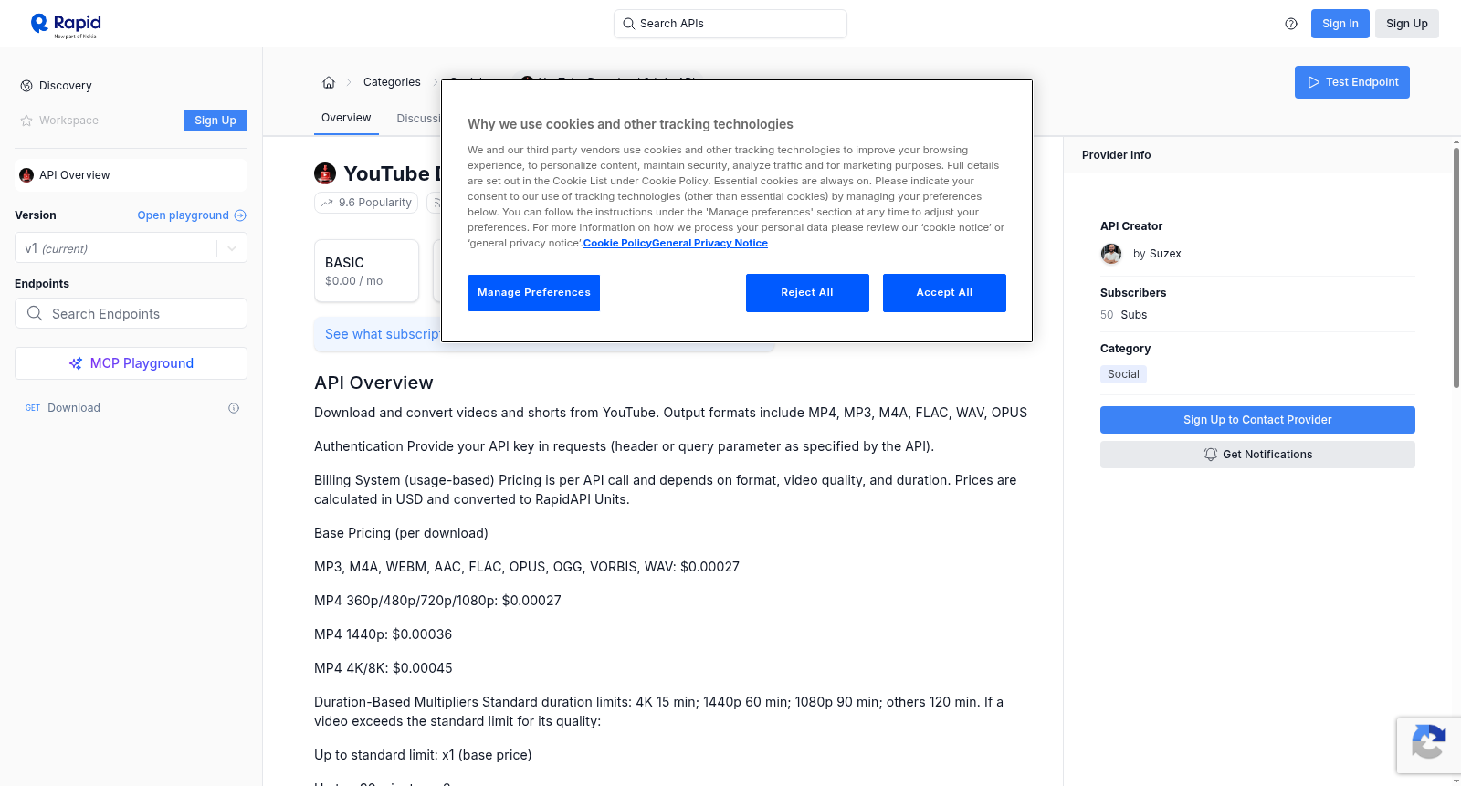Open API Overview sidebar item
The width and height of the screenshot is (1461, 786).
tap(131, 175)
